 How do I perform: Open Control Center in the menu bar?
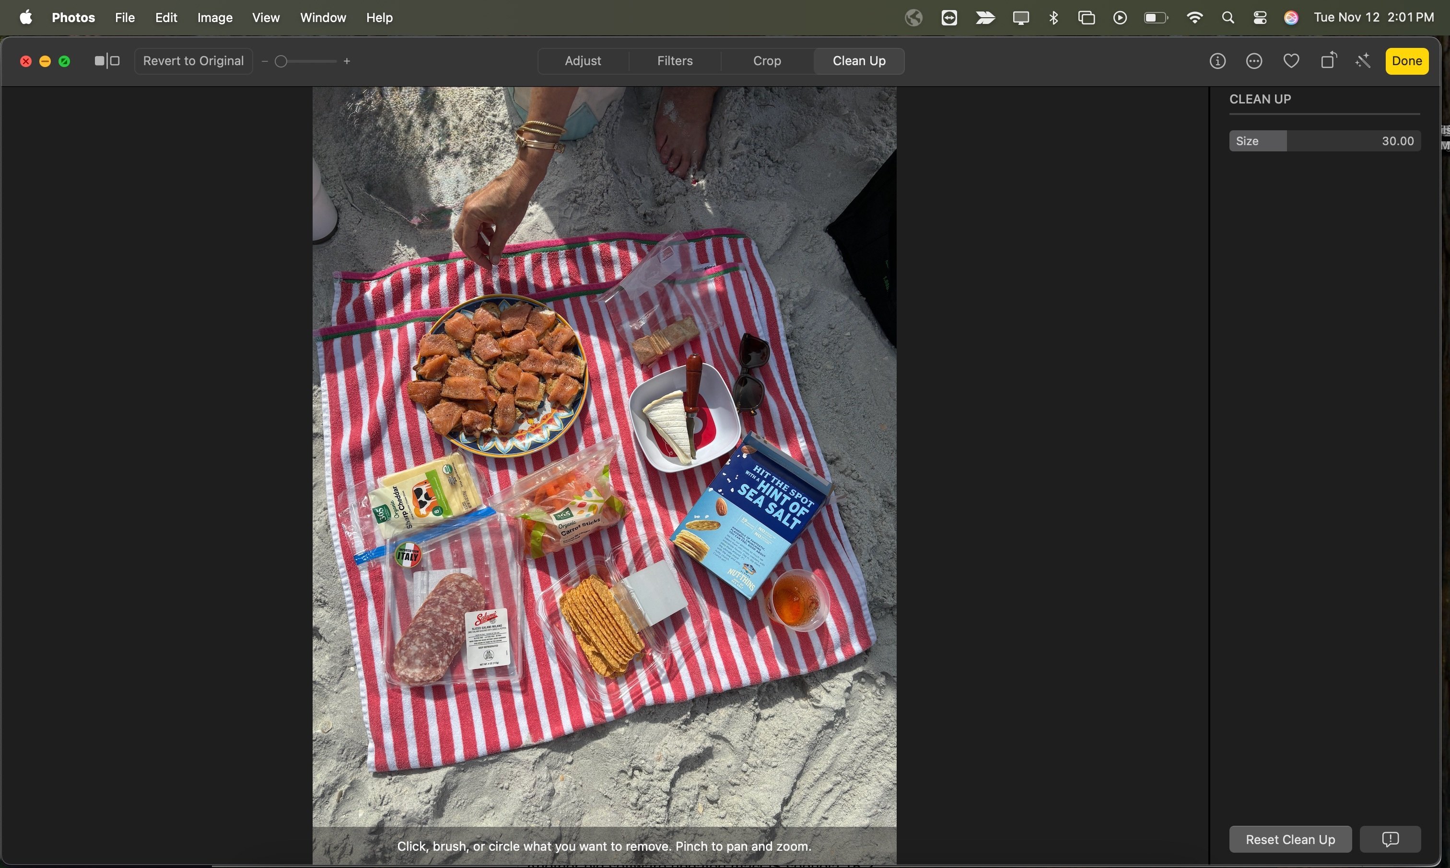pos(1260,18)
